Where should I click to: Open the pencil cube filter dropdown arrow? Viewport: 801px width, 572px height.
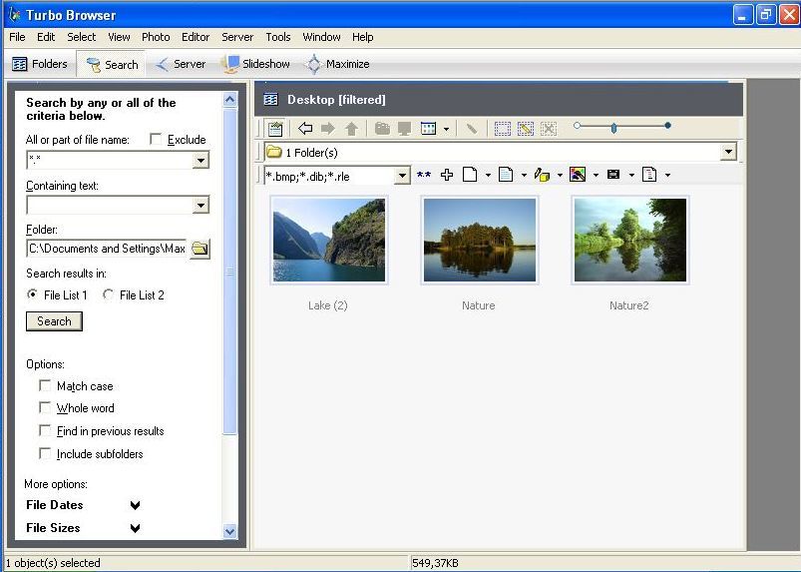coord(560,176)
